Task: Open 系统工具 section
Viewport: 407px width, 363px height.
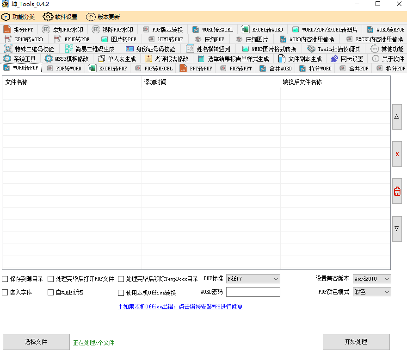Action: coord(19,59)
